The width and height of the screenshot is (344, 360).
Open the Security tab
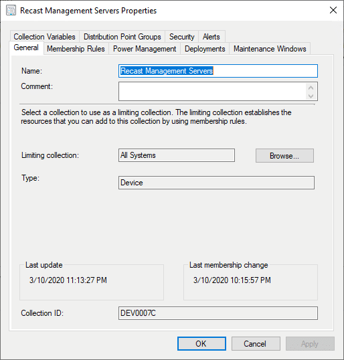coord(181,37)
